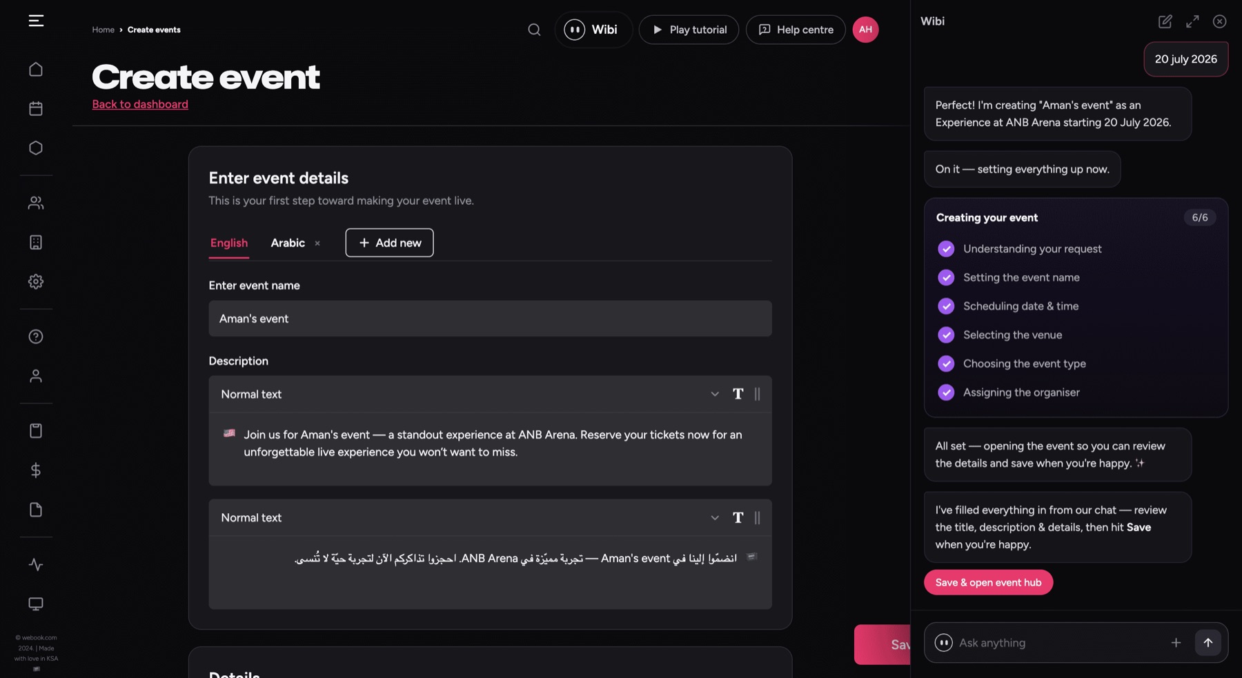Image resolution: width=1242 pixels, height=678 pixels.
Task: Click the checkmark for Scheduling date & time
Action: [946, 306]
